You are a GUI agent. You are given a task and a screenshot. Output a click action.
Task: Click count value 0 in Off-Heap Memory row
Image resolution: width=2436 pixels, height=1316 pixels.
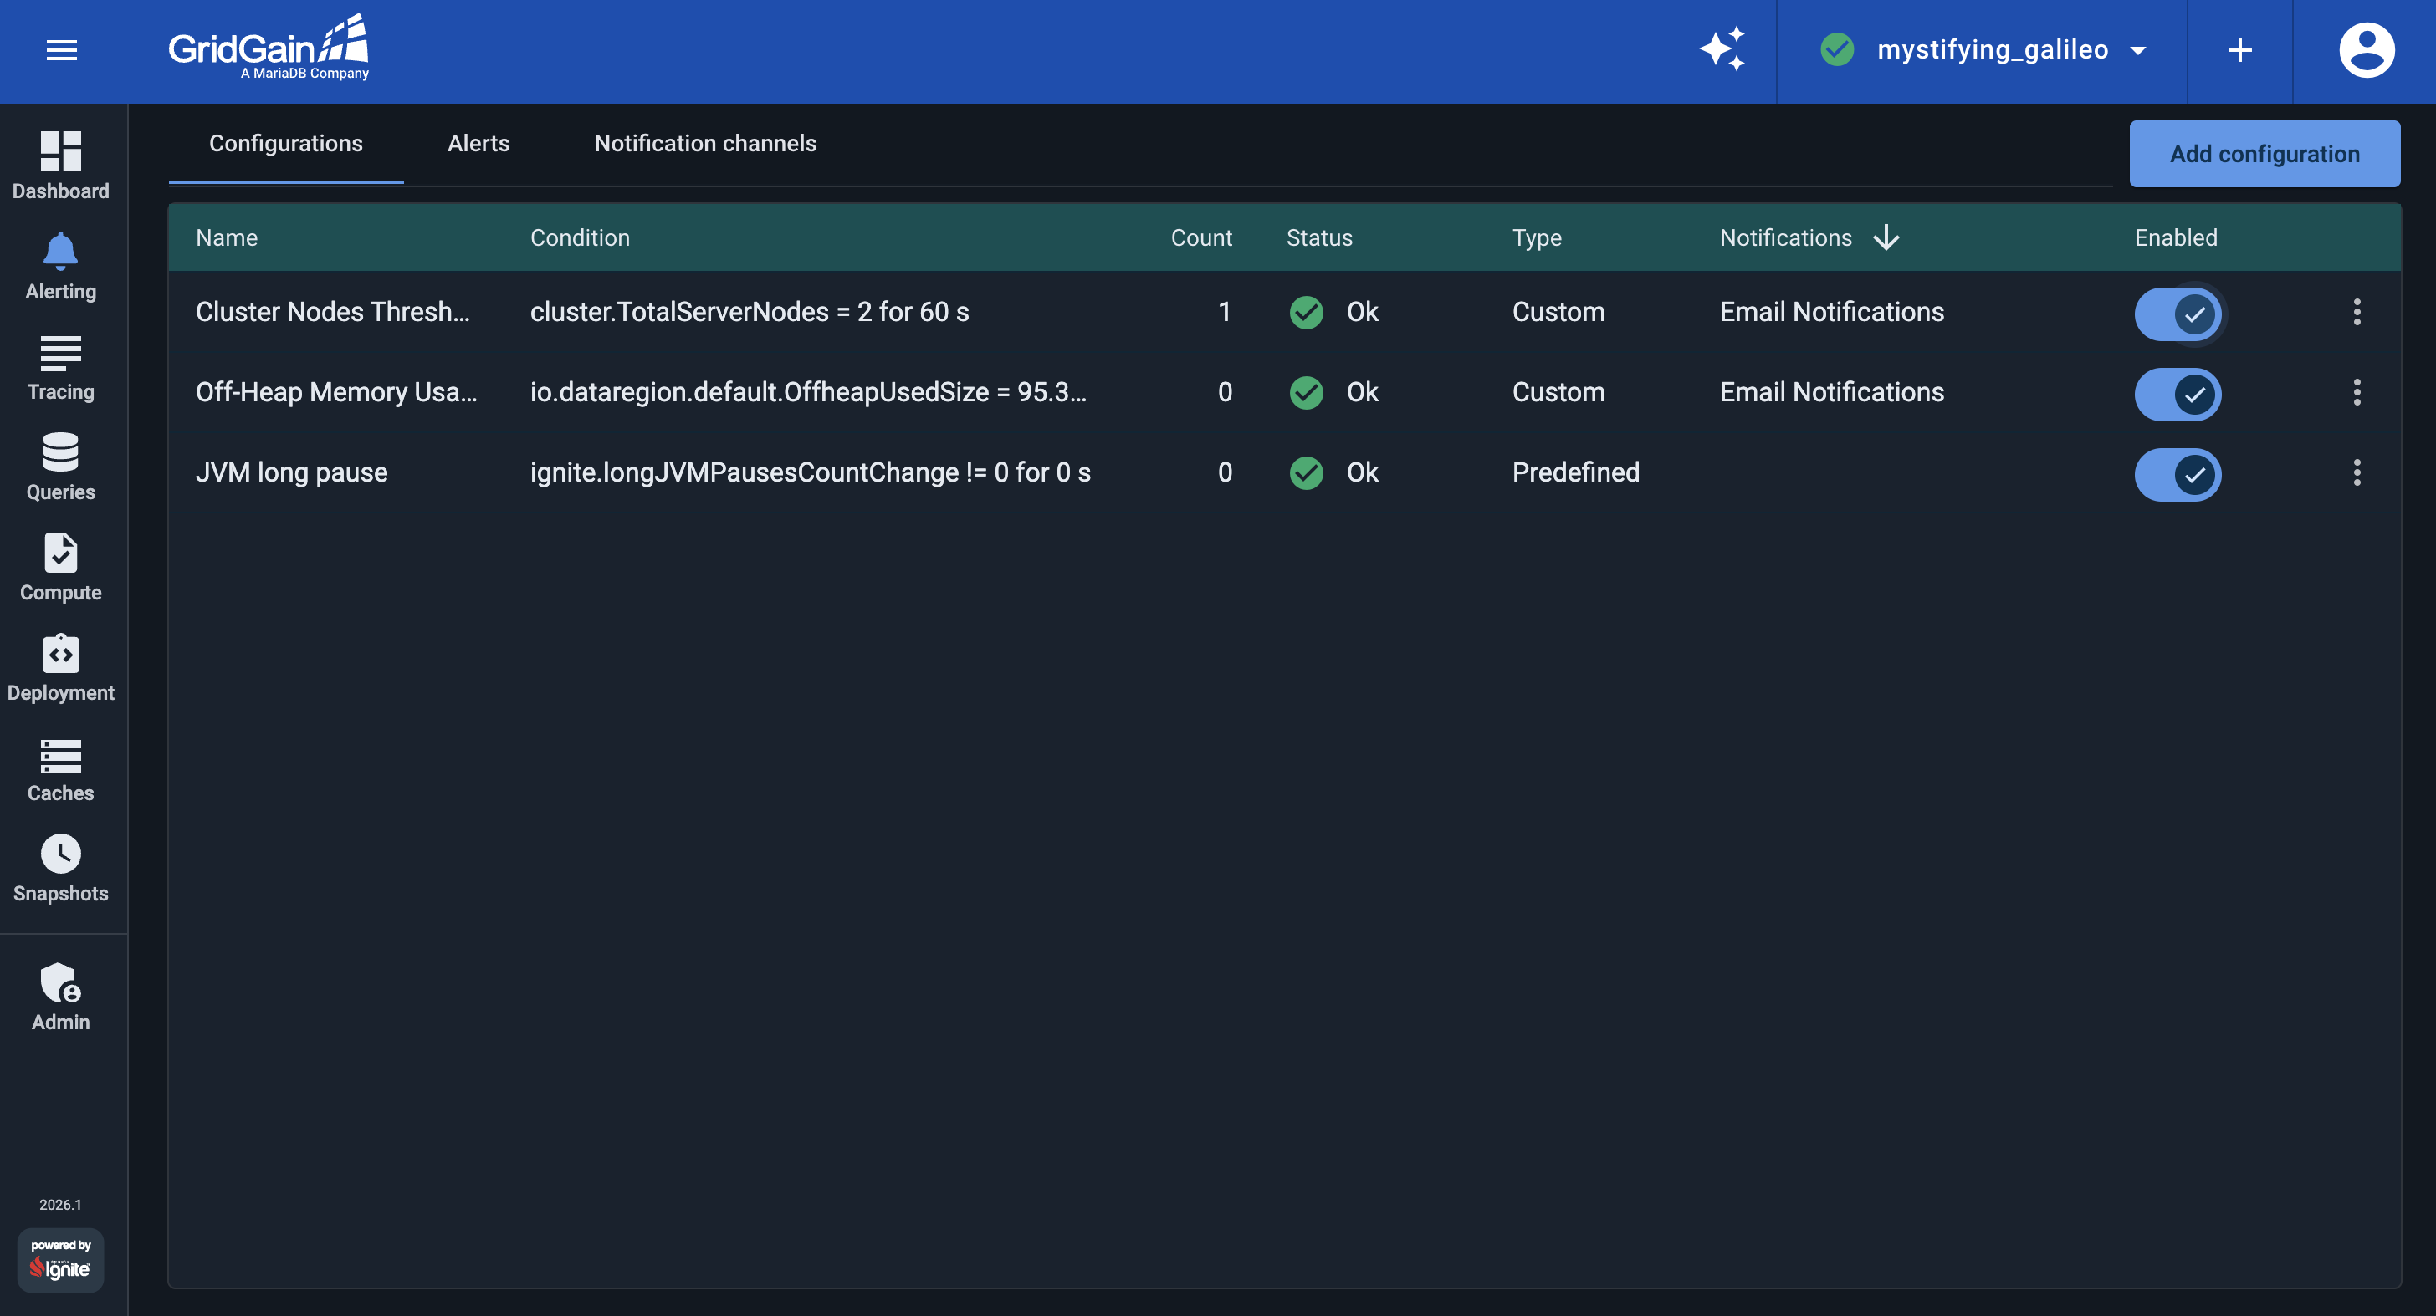click(x=1225, y=392)
